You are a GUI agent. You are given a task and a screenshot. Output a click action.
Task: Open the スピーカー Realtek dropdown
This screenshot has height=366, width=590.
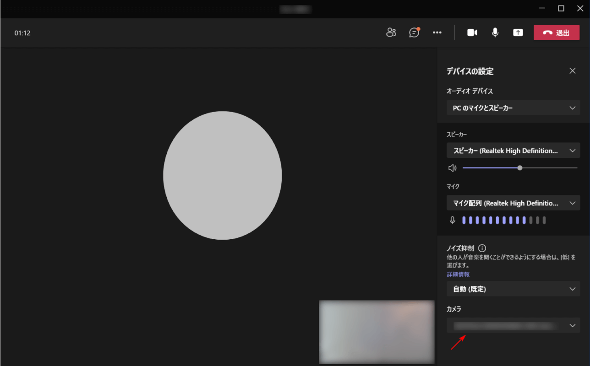point(514,151)
